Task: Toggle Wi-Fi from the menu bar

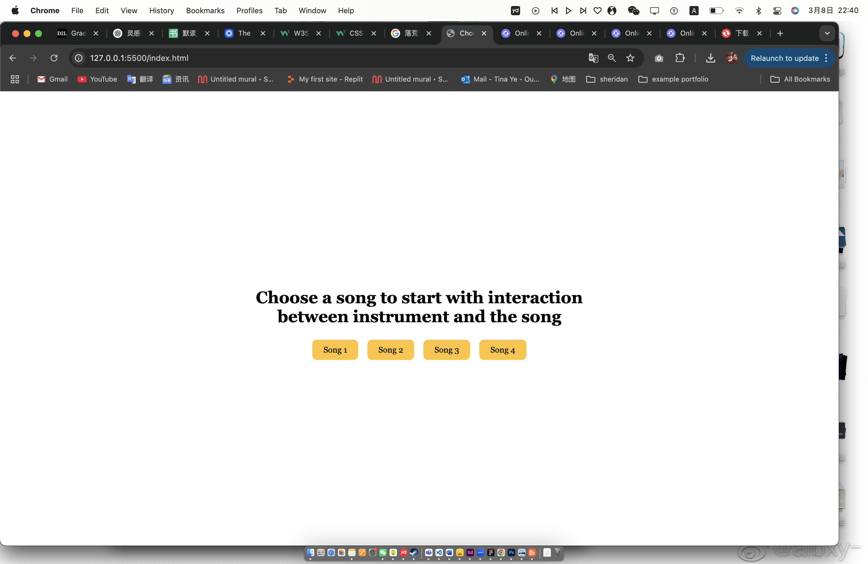Action: 739,11
